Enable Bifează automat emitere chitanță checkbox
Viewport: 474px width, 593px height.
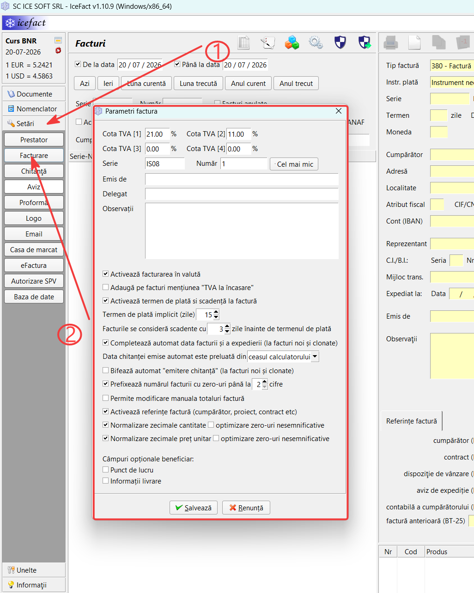point(105,370)
